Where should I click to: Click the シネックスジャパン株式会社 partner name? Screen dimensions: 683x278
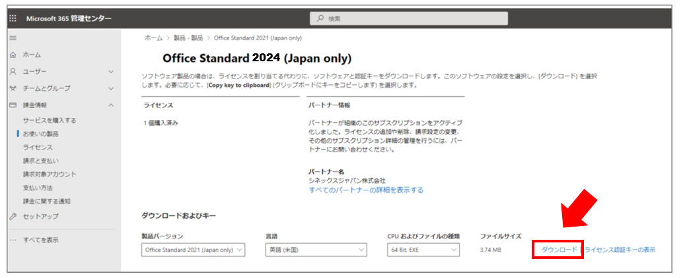tap(347, 181)
